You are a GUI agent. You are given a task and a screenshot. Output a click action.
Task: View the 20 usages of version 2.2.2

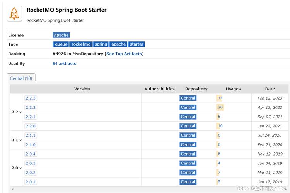pyautogui.click(x=220, y=107)
